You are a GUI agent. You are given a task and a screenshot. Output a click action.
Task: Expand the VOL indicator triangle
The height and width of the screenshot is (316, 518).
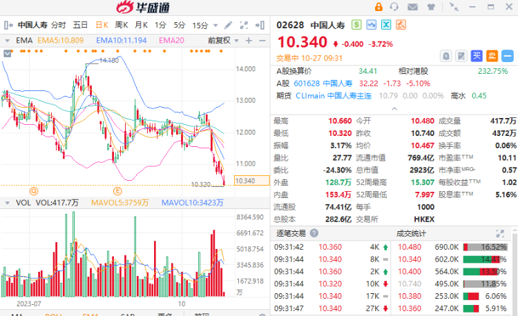click(7, 203)
